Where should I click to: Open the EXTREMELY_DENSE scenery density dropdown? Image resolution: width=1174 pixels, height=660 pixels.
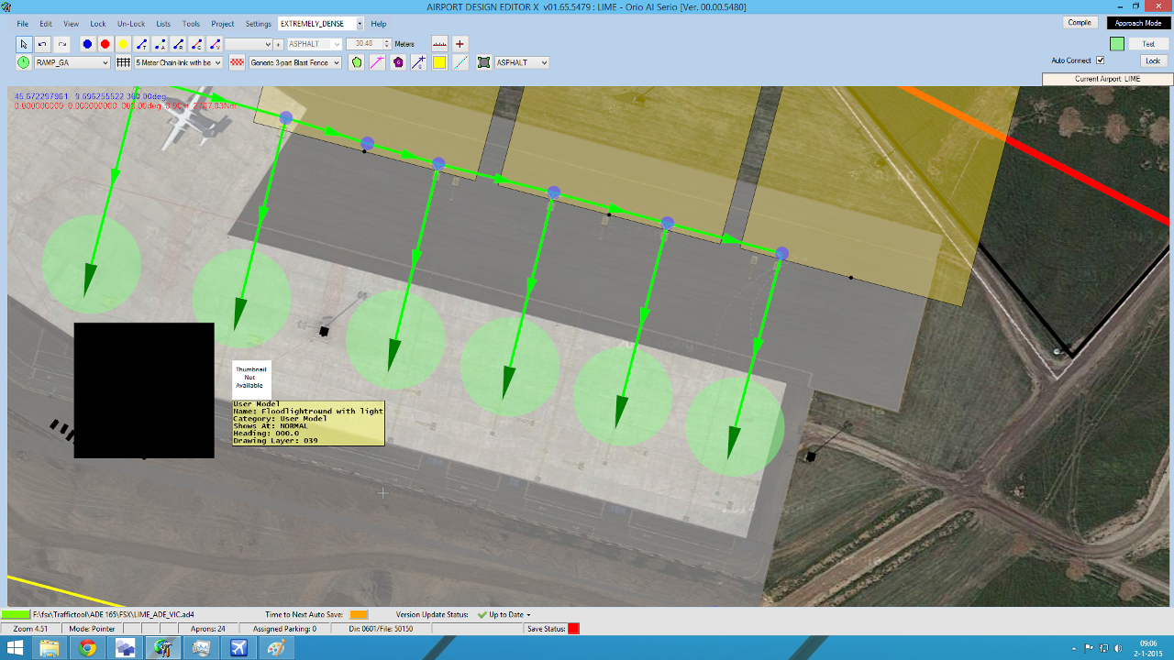359,24
